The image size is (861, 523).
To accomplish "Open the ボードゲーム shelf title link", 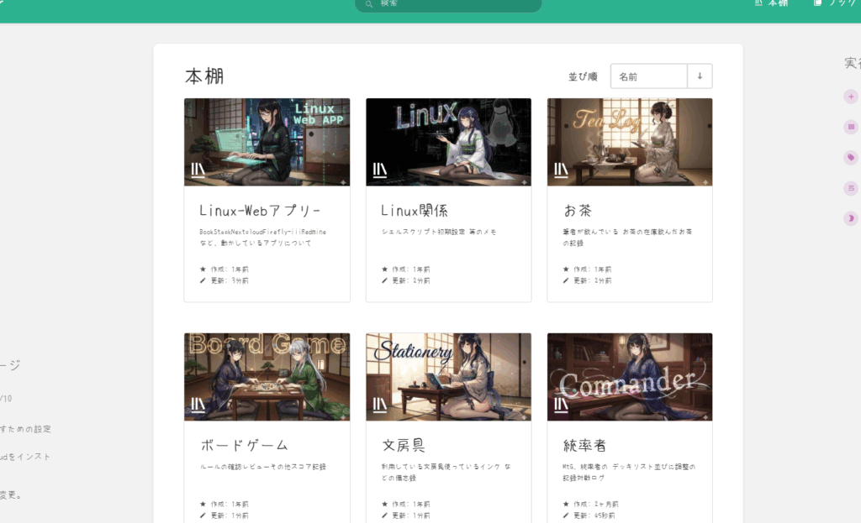I will coord(244,445).
